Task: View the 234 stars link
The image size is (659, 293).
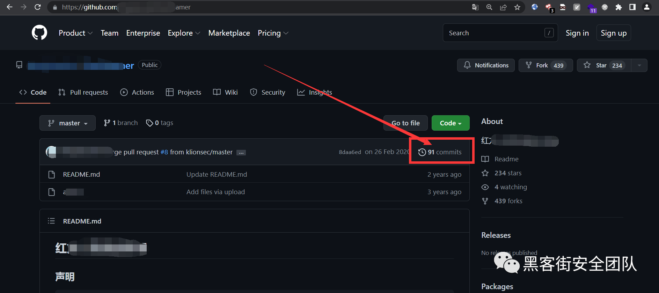Action: (508, 173)
